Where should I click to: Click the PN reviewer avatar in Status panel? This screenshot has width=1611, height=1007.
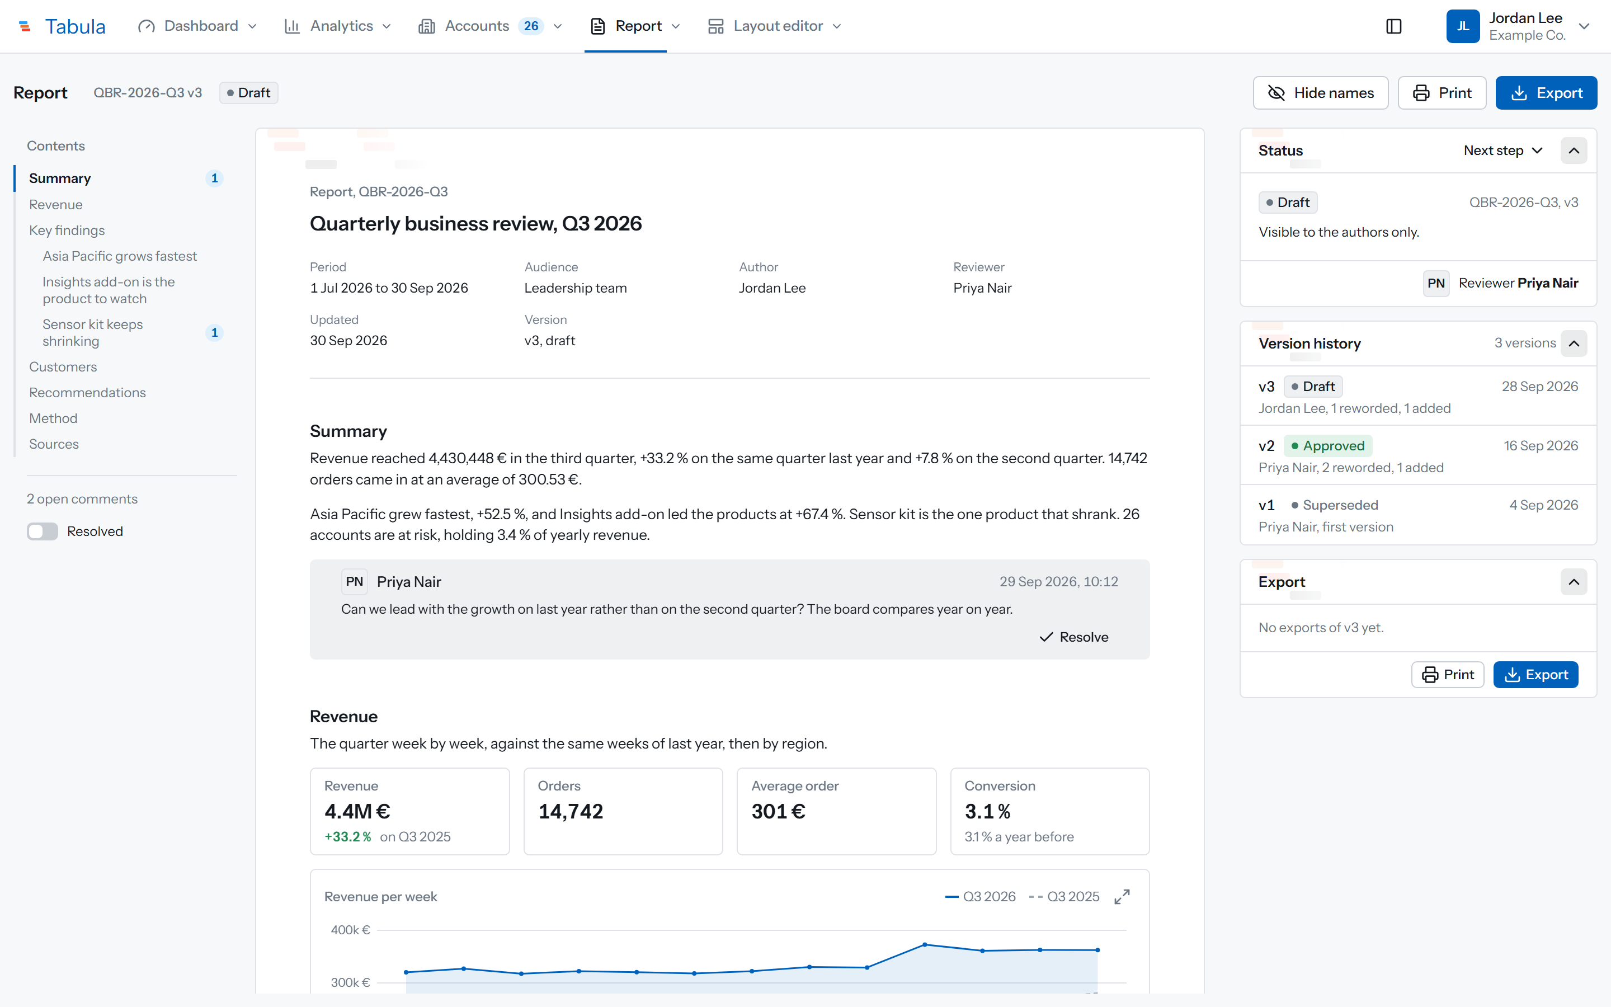(1436, 283)
